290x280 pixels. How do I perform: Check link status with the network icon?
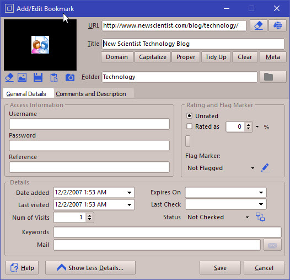point(260,217)
